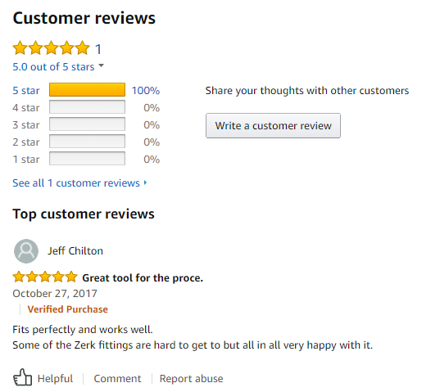The height and width of the screenshot is (392, 440).
Task: Click the orange 5 star histogram bar
Action: point(88,90)
